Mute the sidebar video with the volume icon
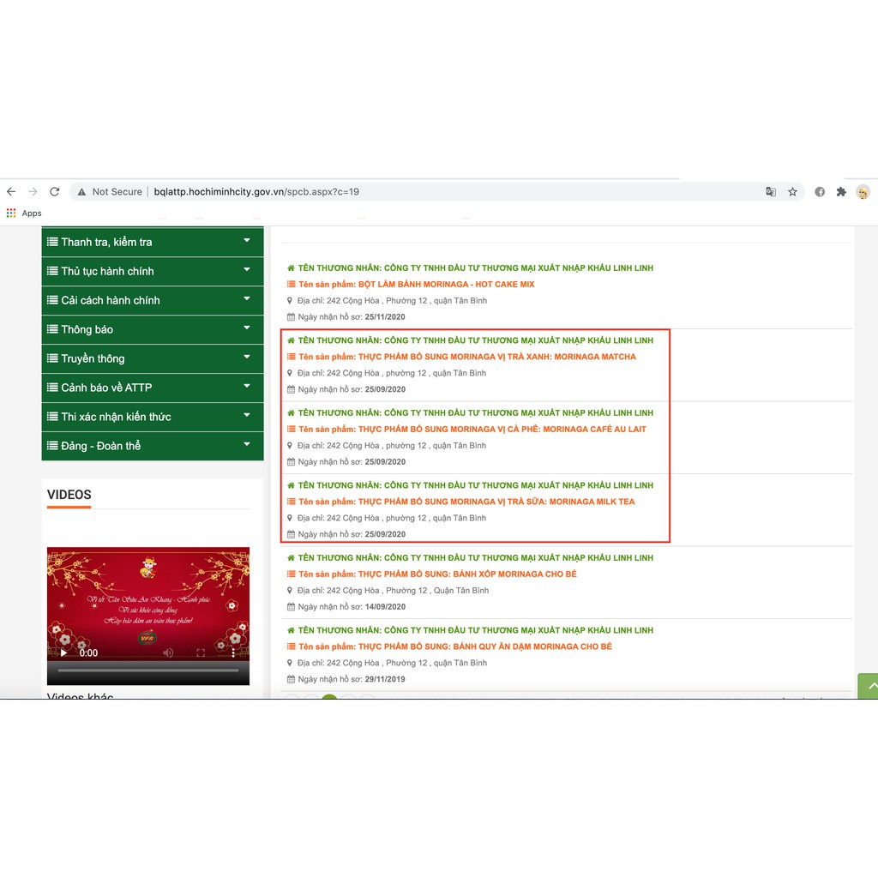This screenshot has height=878, width=878. 167,652
